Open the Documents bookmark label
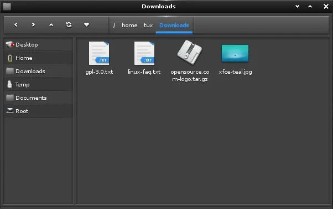This screenshot has height=209, width=333. point(31,98)
